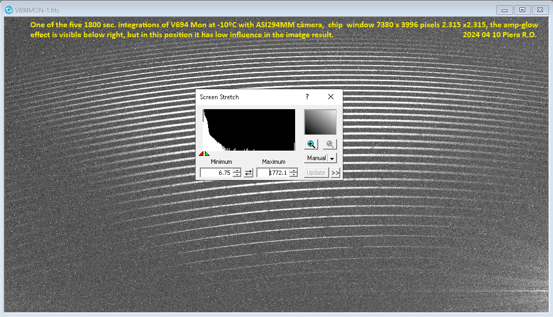Click the MaxIm DL icon in title bar

pos(9,10)
